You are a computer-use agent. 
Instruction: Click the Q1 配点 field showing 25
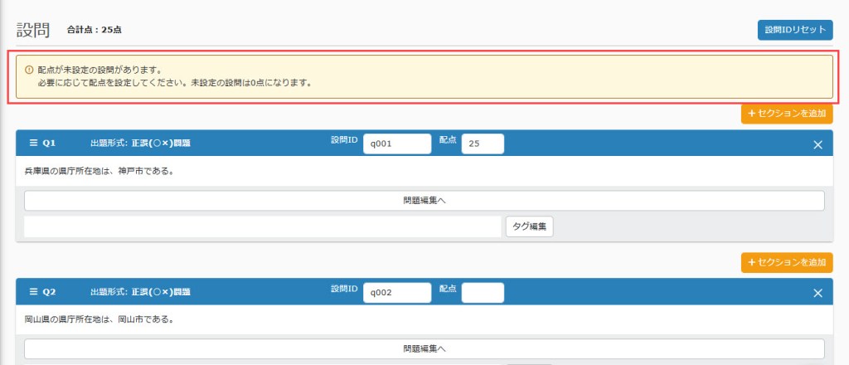pos(483,144)
